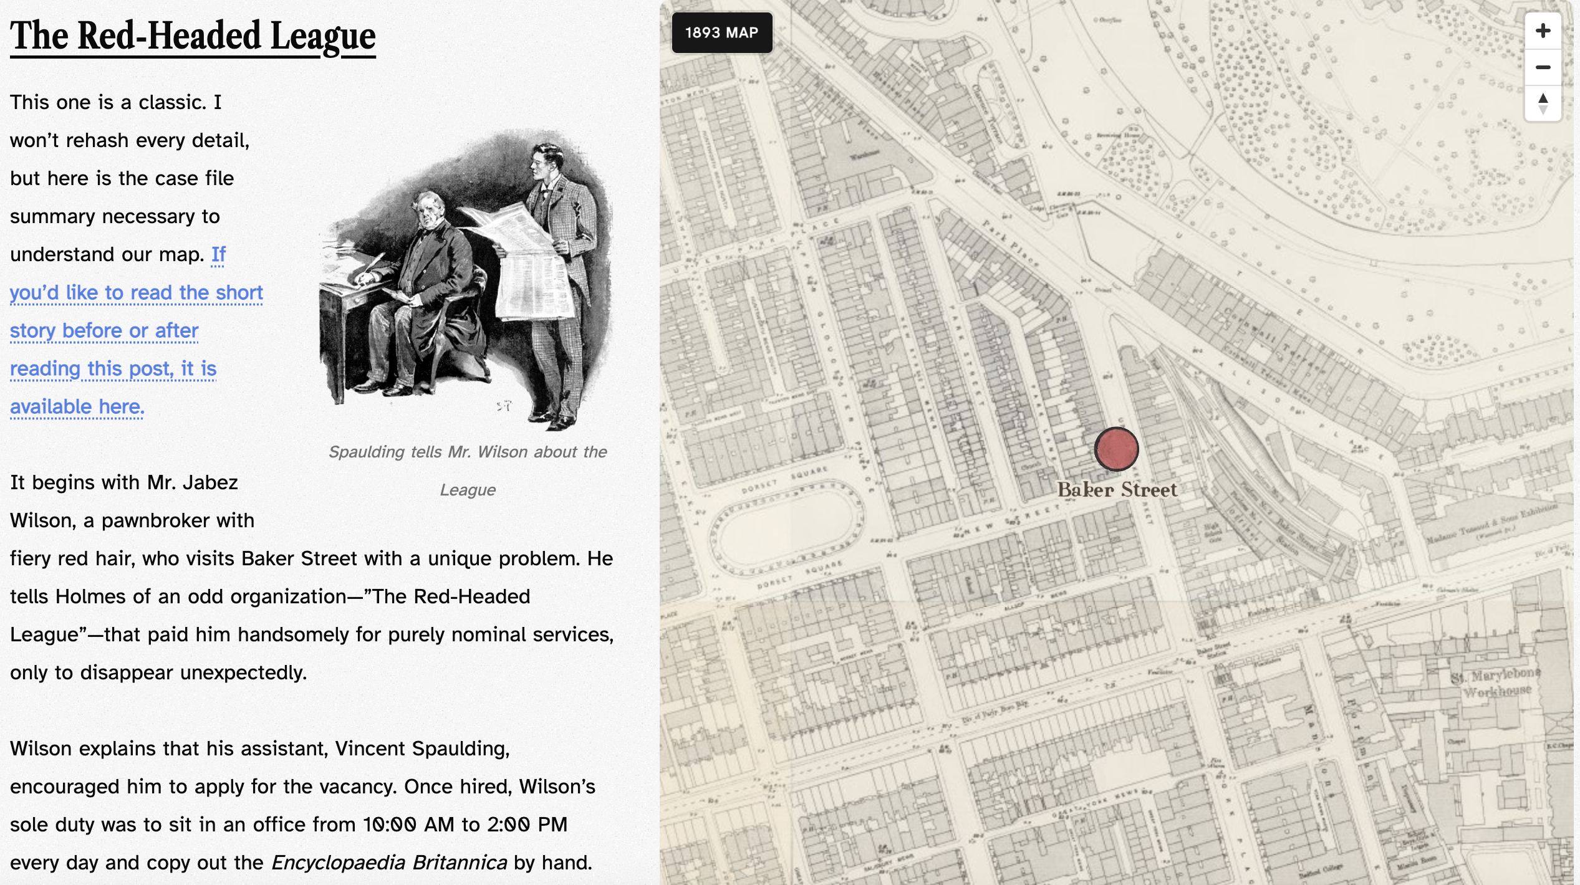
Task: Reset map bearing with compass icon
Action: click(1543, 103)
